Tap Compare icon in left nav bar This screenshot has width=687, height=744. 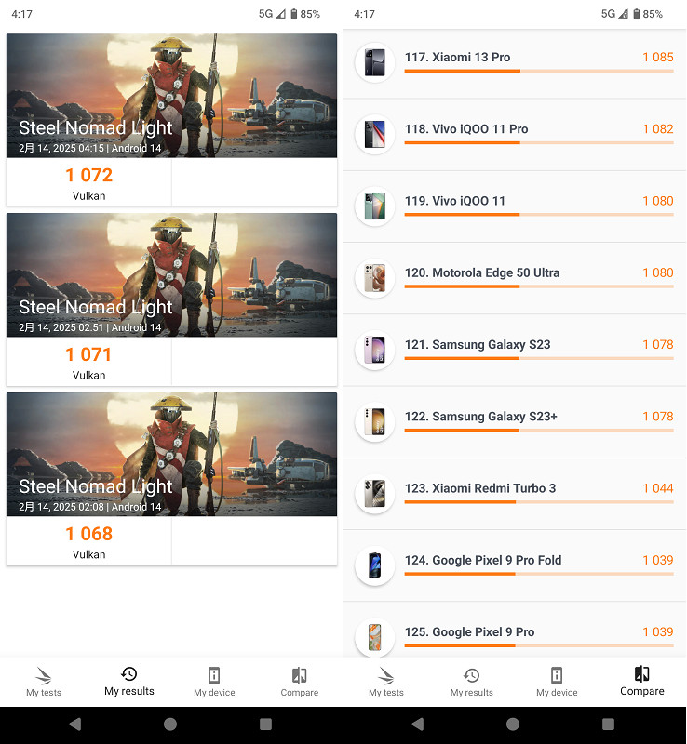tap(299, 675)
